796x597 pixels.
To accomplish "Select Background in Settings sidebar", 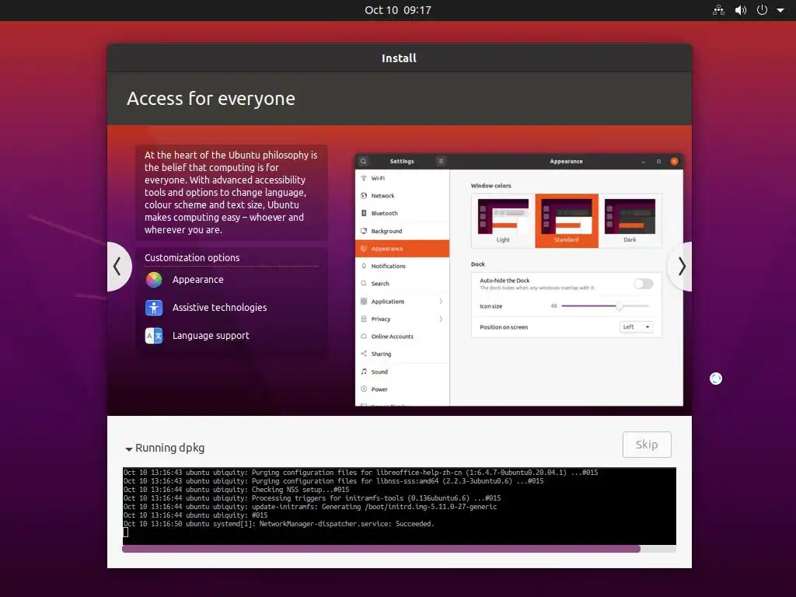I will [x=402, y=231].
